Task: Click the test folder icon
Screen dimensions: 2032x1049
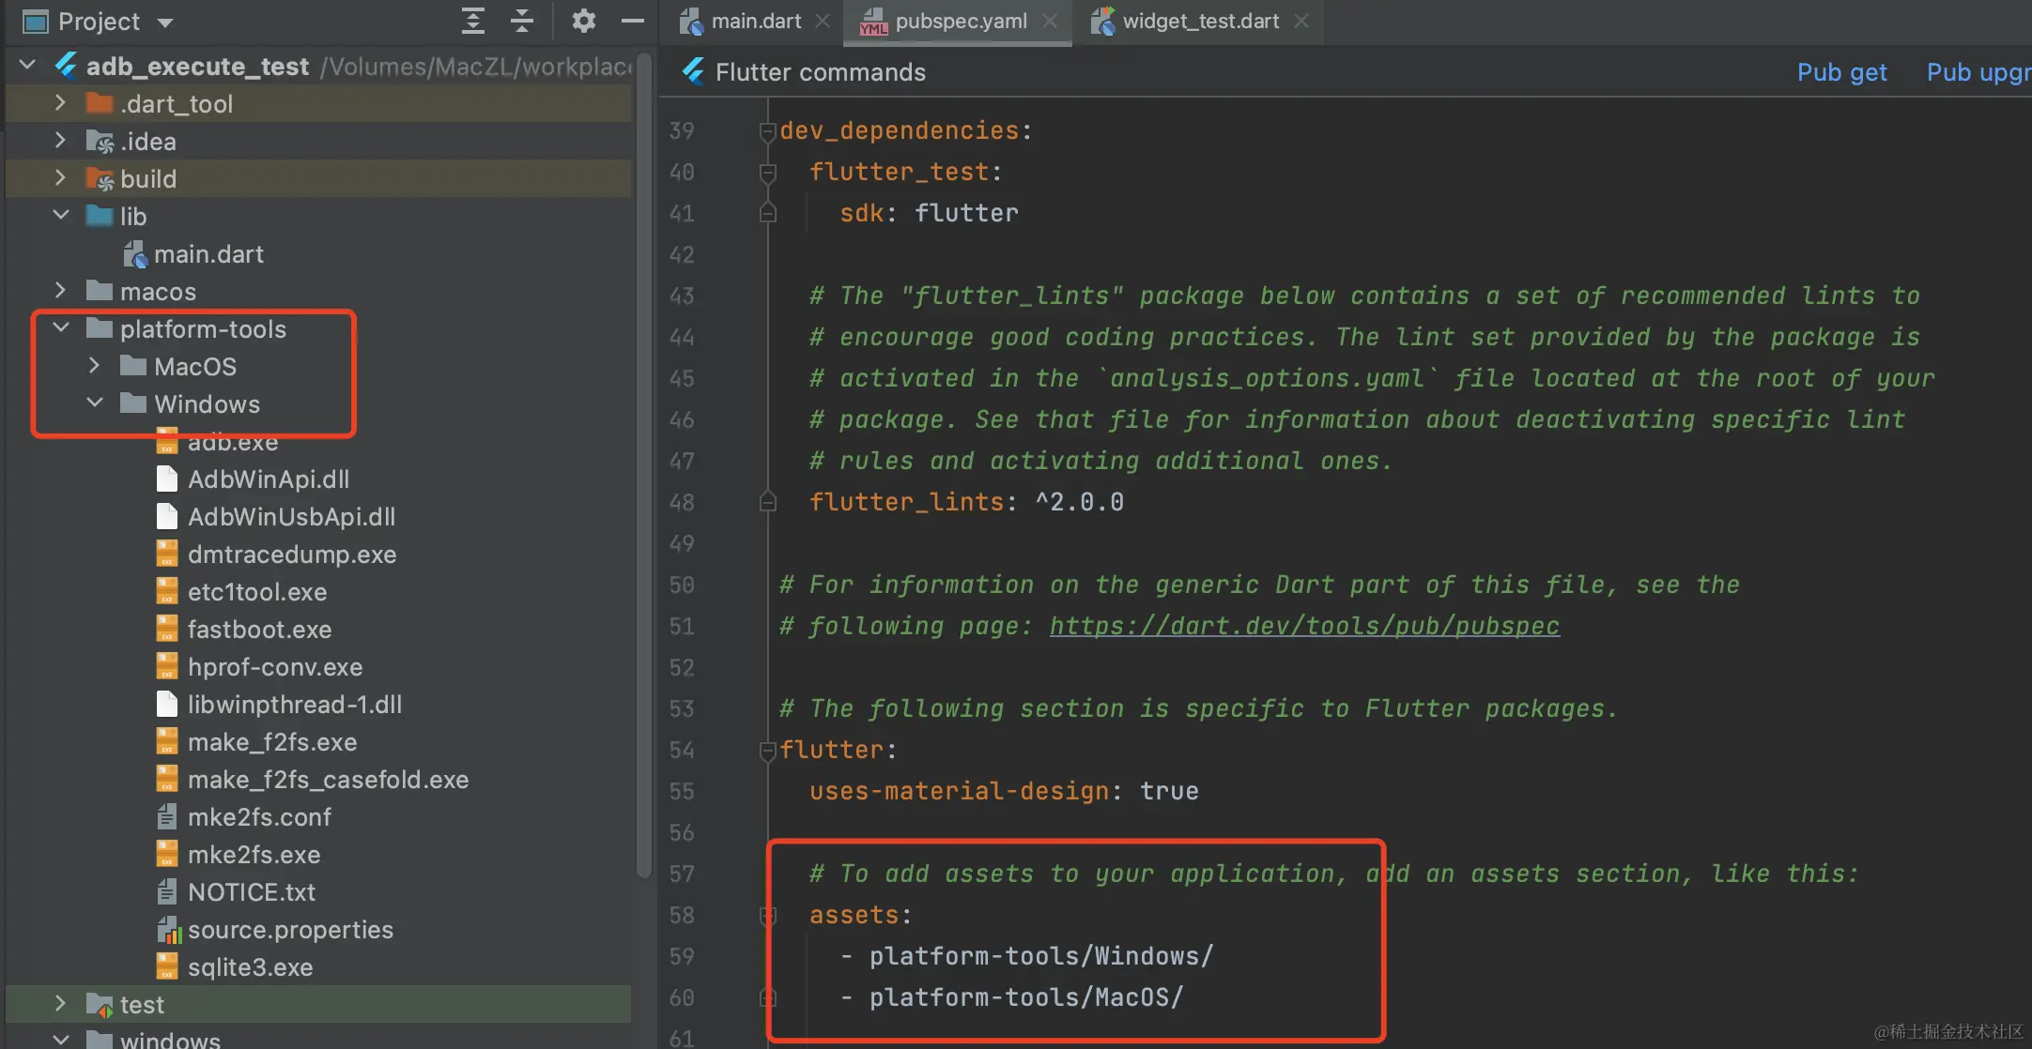Action: click(100, 1004)
